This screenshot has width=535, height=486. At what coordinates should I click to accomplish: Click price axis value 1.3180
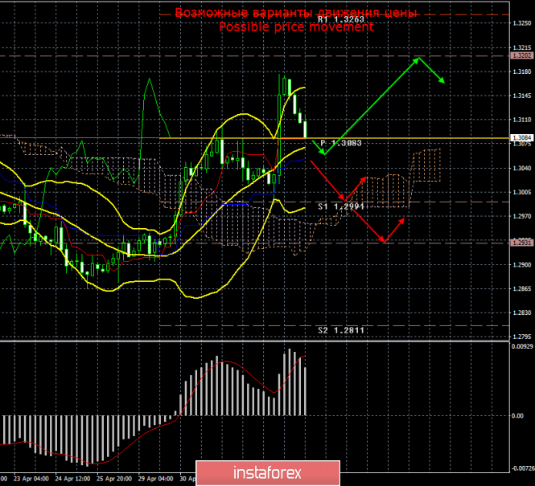pos(522,71)
